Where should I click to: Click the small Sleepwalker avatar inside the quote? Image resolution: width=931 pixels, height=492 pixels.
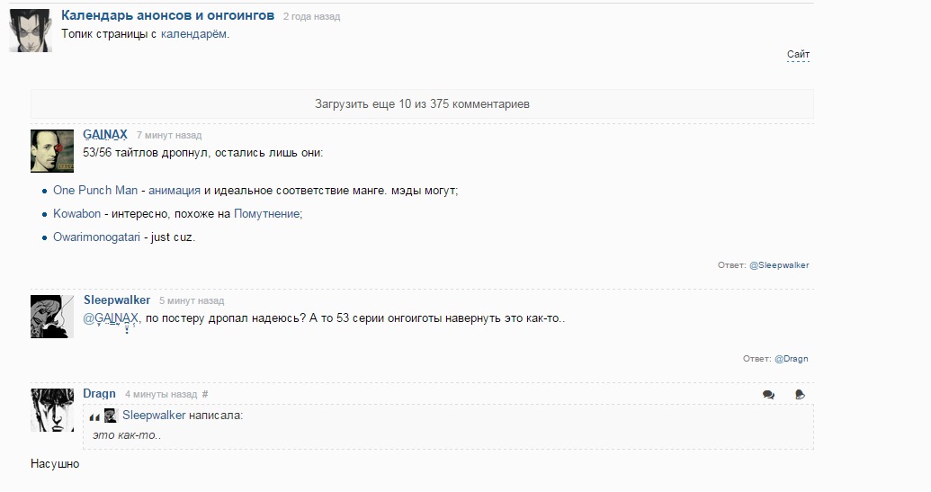click(x=111, y=416)
